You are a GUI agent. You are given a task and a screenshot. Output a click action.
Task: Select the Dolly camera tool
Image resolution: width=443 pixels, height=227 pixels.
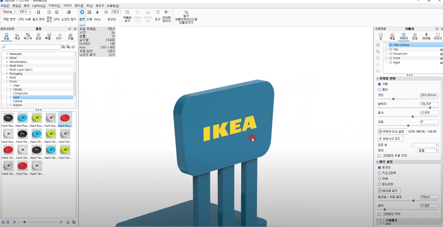[97, 12]
